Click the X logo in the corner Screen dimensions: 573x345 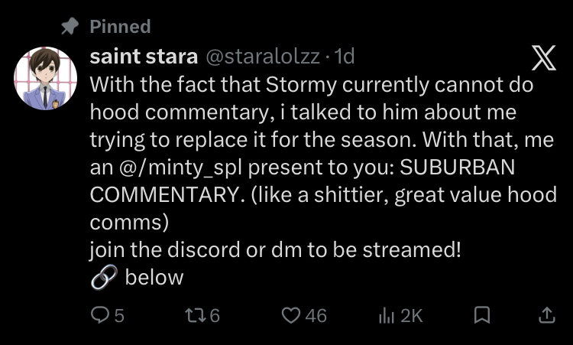(543, 59)
